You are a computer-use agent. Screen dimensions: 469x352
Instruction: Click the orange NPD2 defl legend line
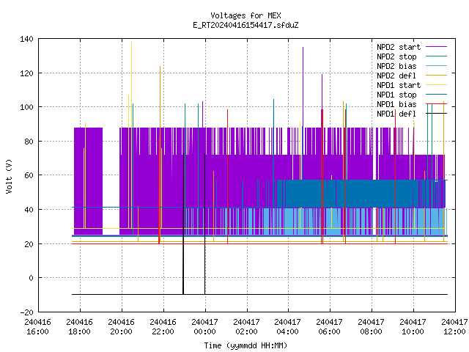coord(436,75)
